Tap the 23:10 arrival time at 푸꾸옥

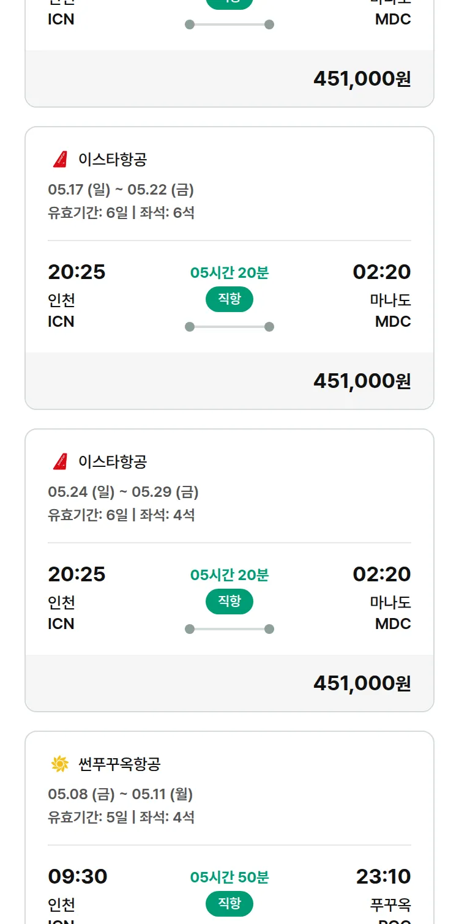pos(383,876)
